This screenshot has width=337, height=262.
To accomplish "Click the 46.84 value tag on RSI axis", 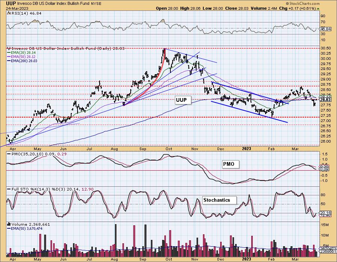I will (325, 29).
